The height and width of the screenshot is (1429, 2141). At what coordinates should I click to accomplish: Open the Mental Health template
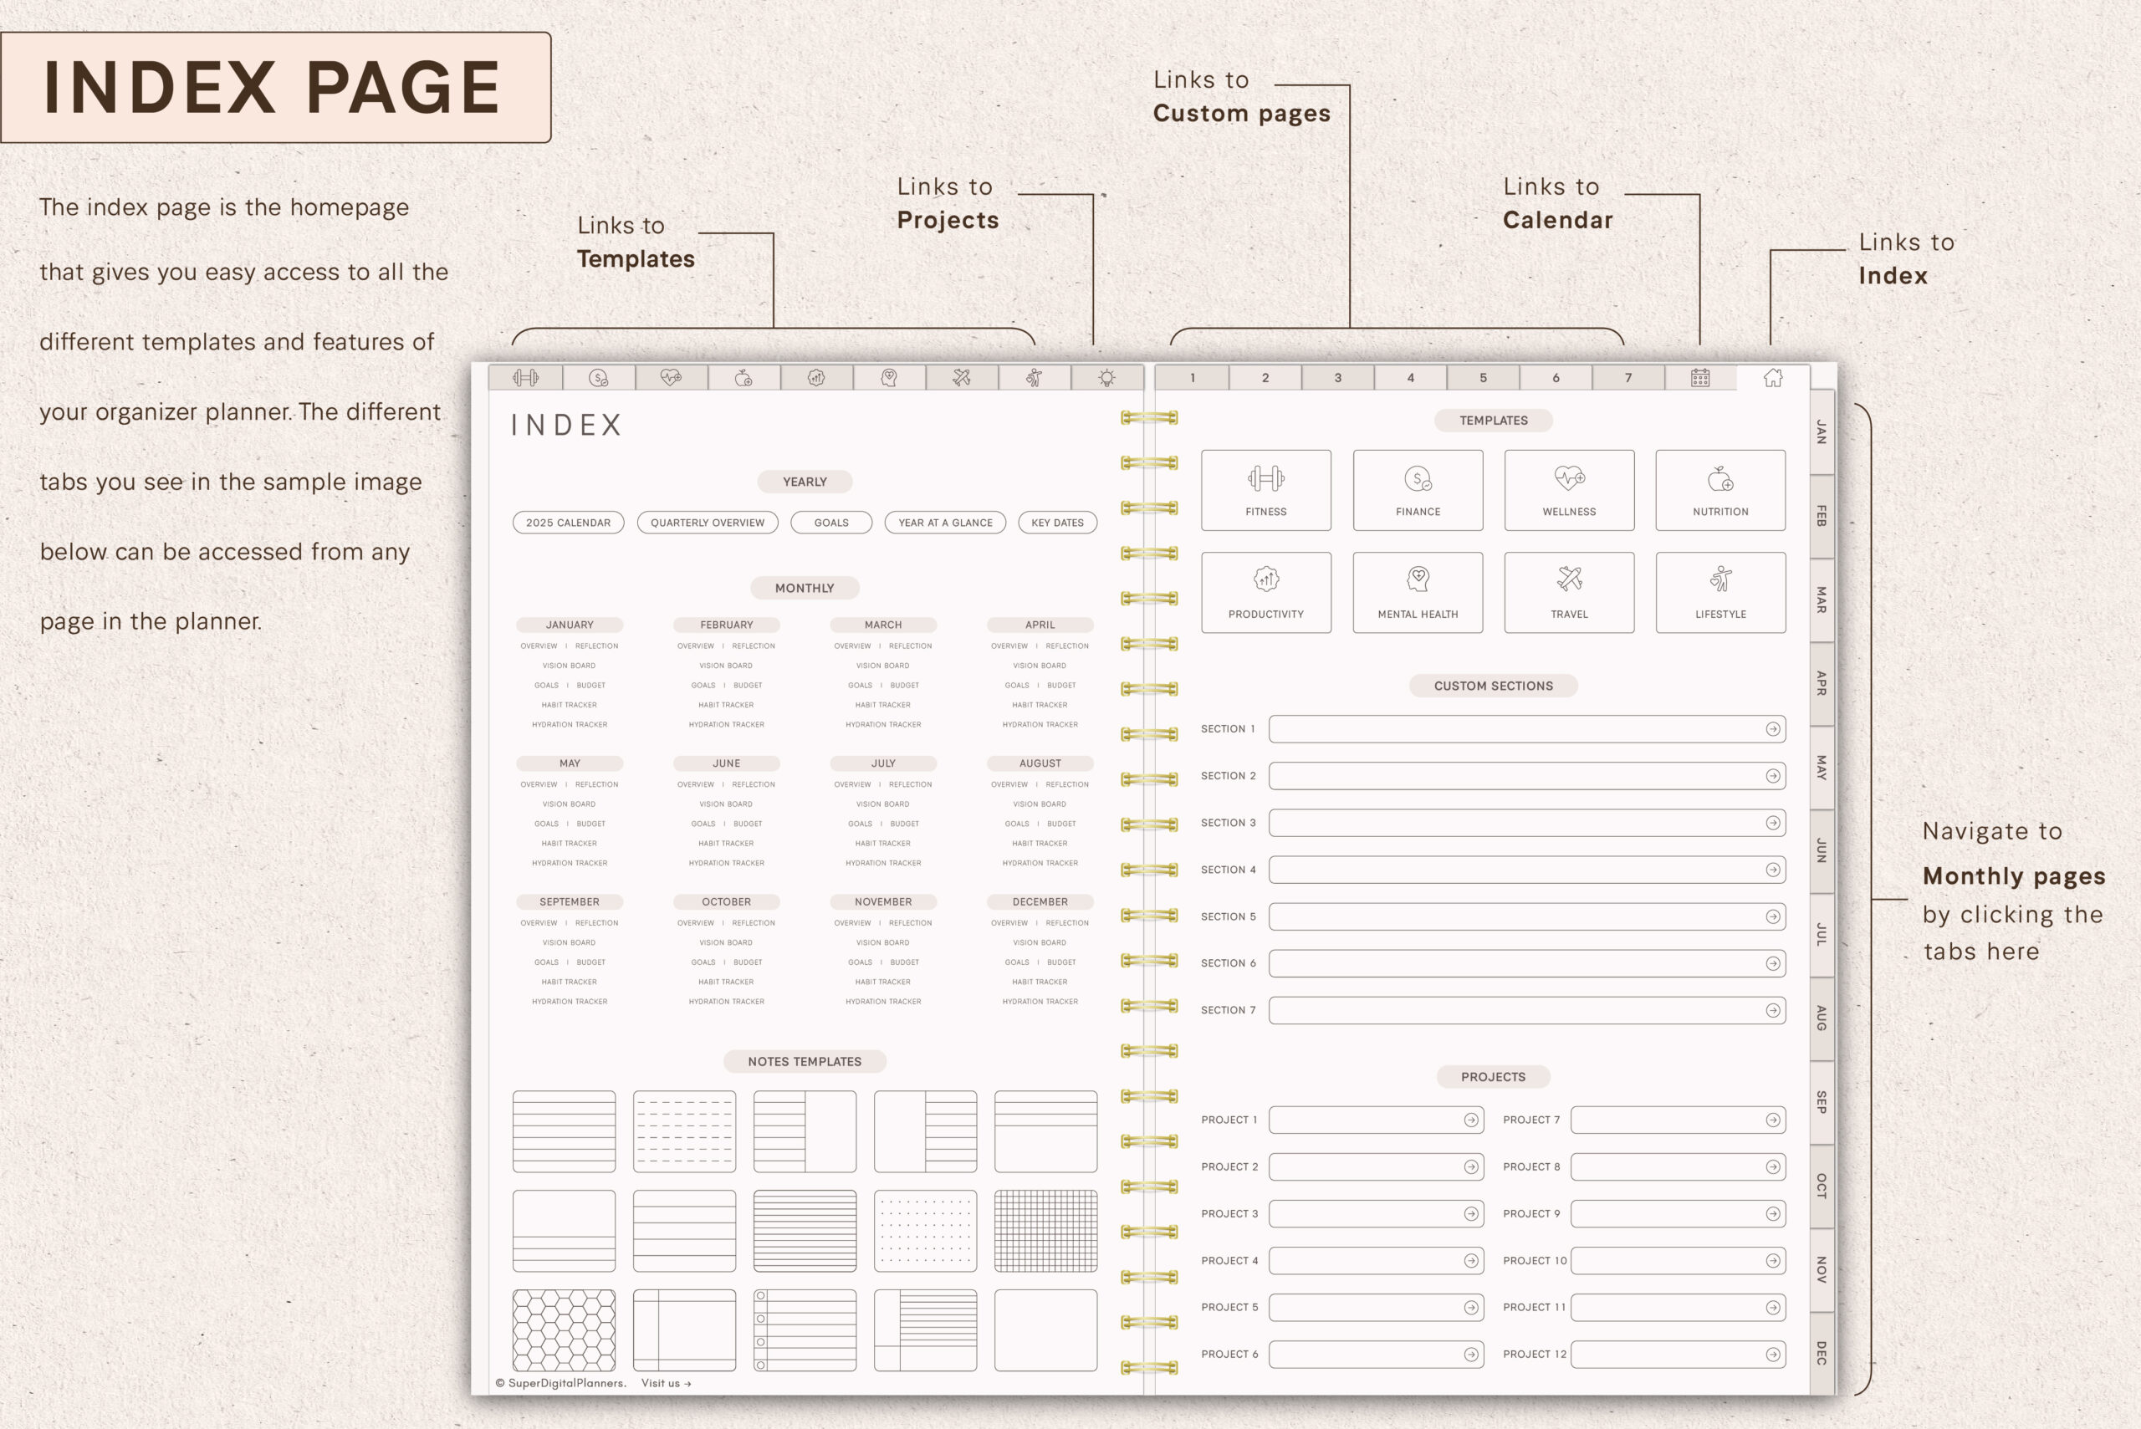[1418, 591]
